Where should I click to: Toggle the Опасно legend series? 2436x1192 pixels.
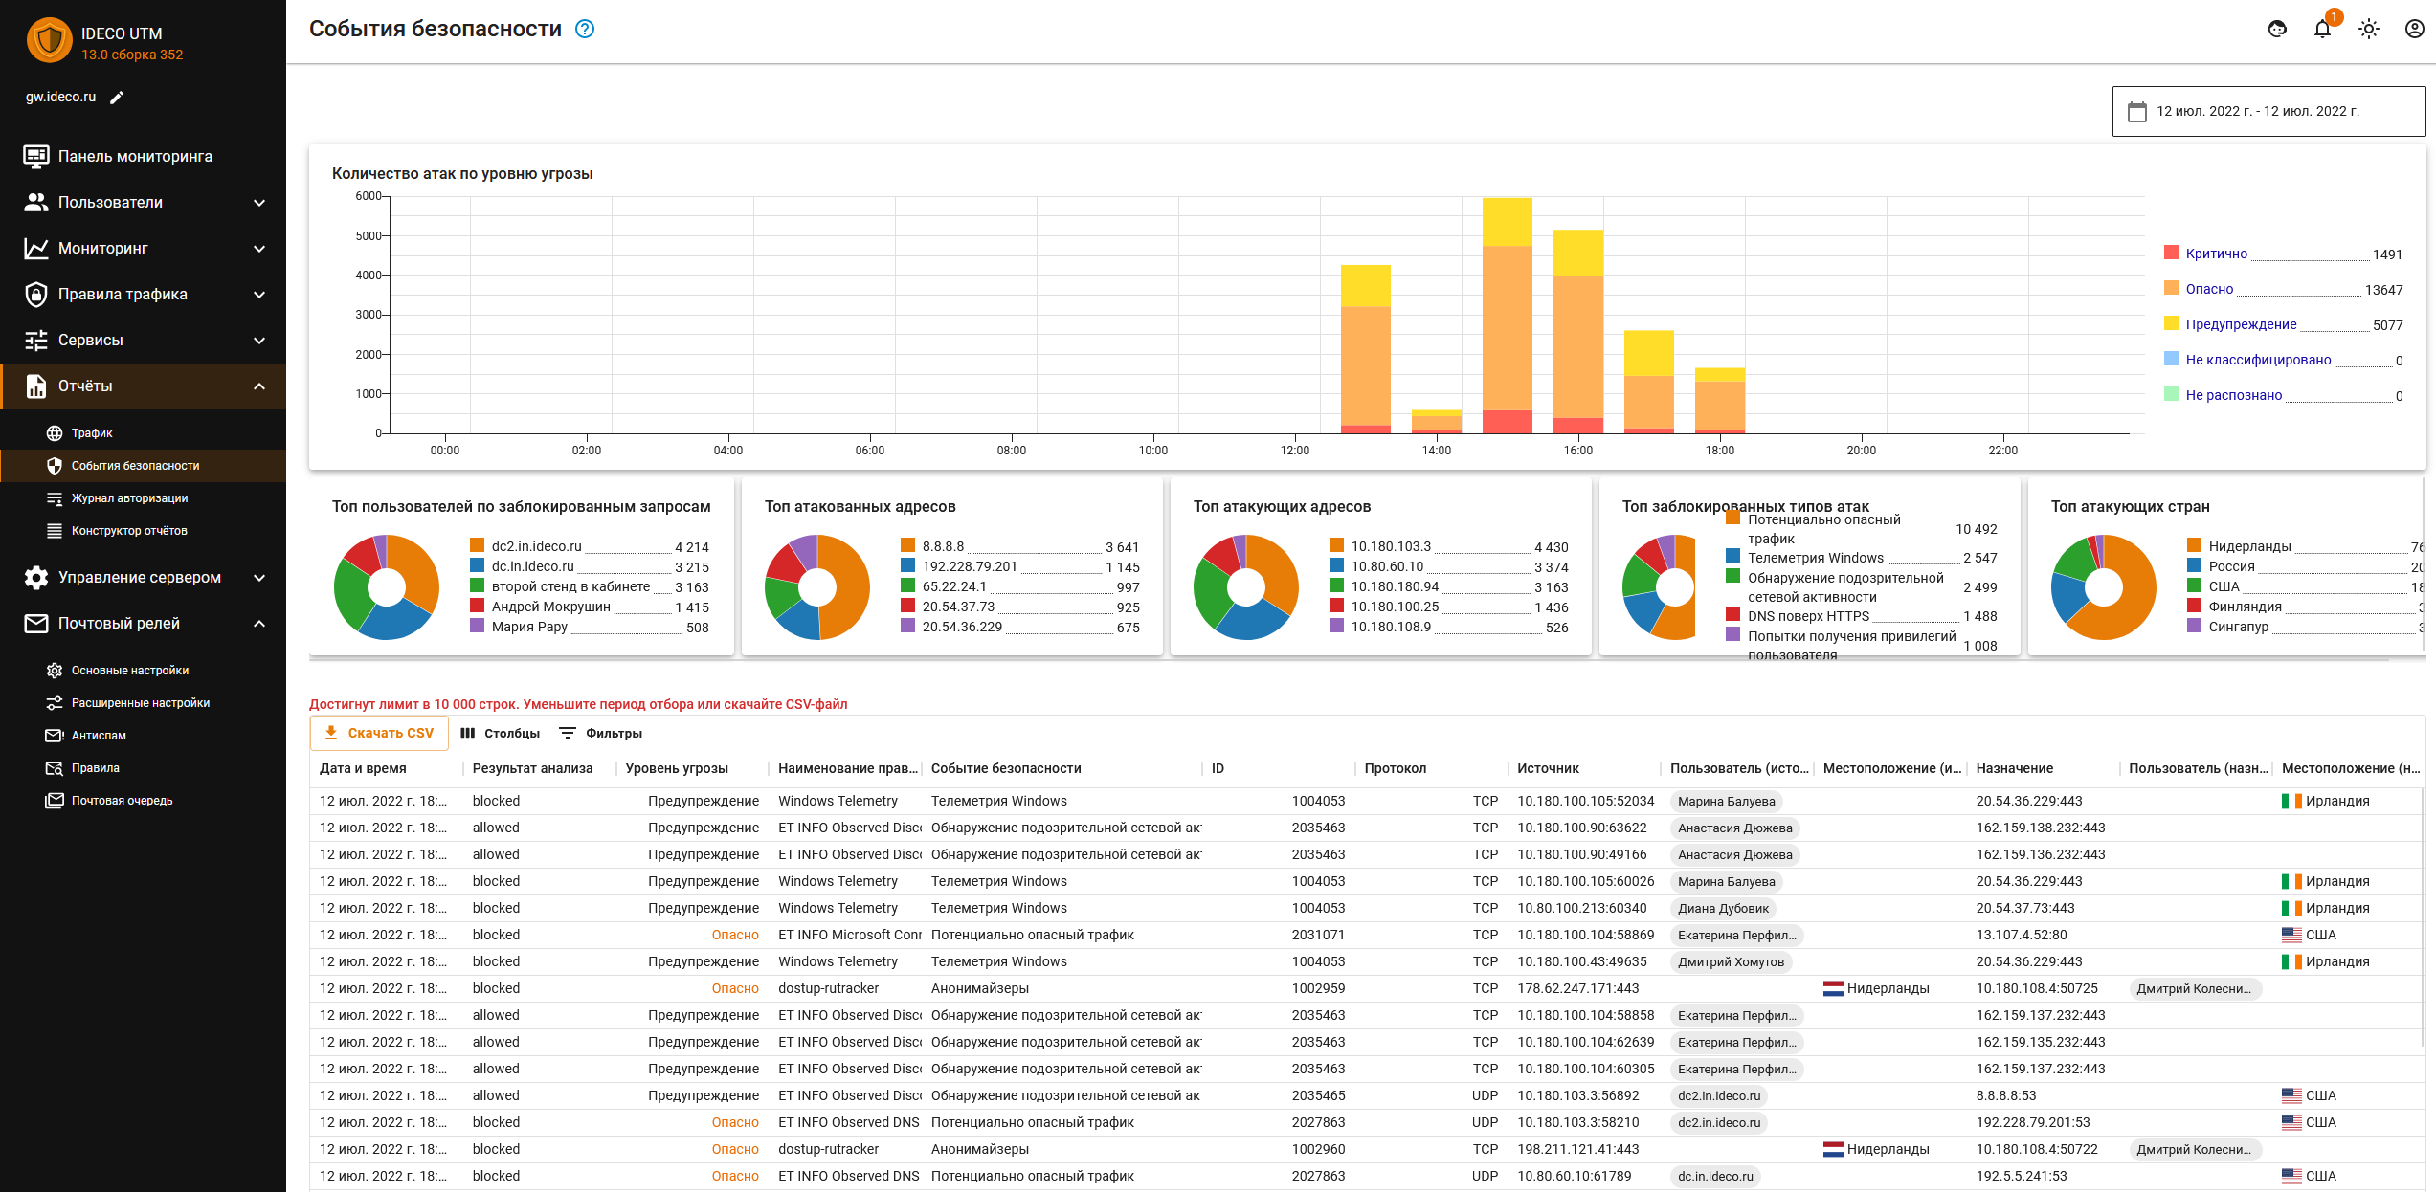pos(2209,289)
